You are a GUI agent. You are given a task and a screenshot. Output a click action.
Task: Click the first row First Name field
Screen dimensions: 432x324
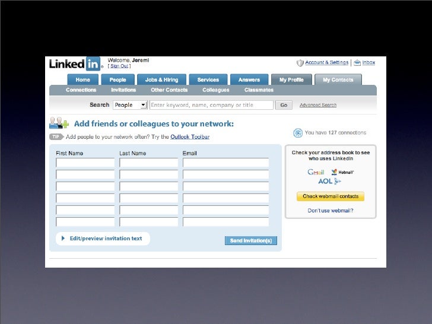85,163
